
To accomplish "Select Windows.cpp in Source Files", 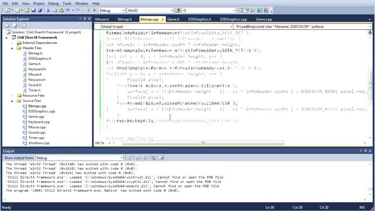I will tap(39, 143).
